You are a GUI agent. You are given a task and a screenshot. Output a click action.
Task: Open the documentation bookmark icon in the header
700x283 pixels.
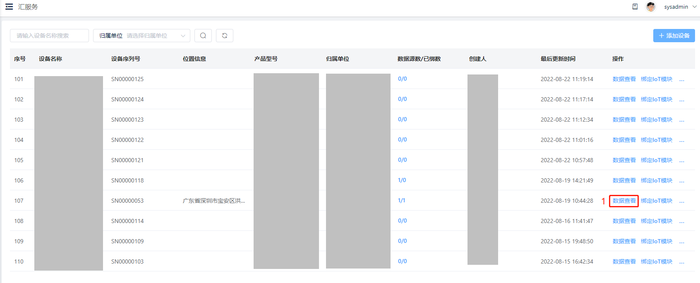pos(635,7)
